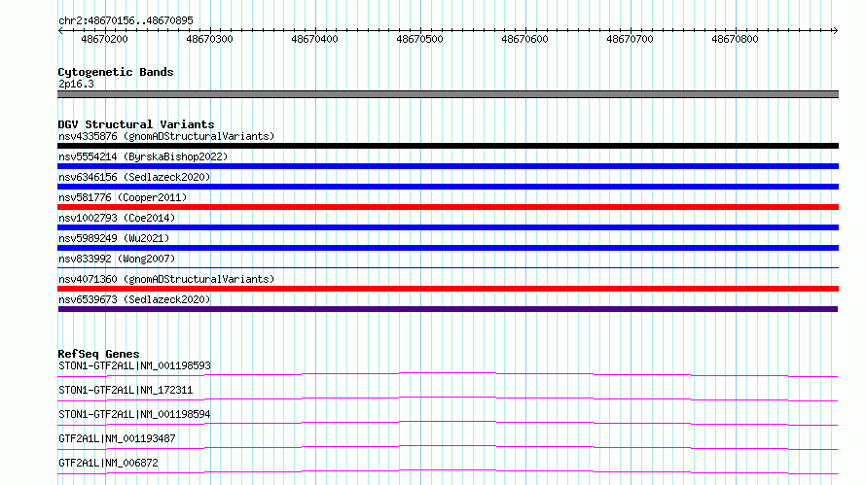The image size is (866, 485).
Task: Open variant nsv1002793 (Coe2014) label
Action: click(x=117, y=218)
